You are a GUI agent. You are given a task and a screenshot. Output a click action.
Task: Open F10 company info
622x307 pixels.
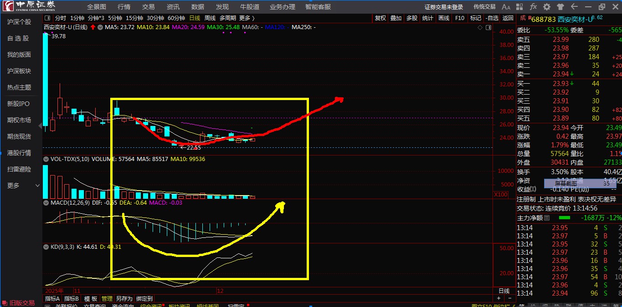point(460,18)
